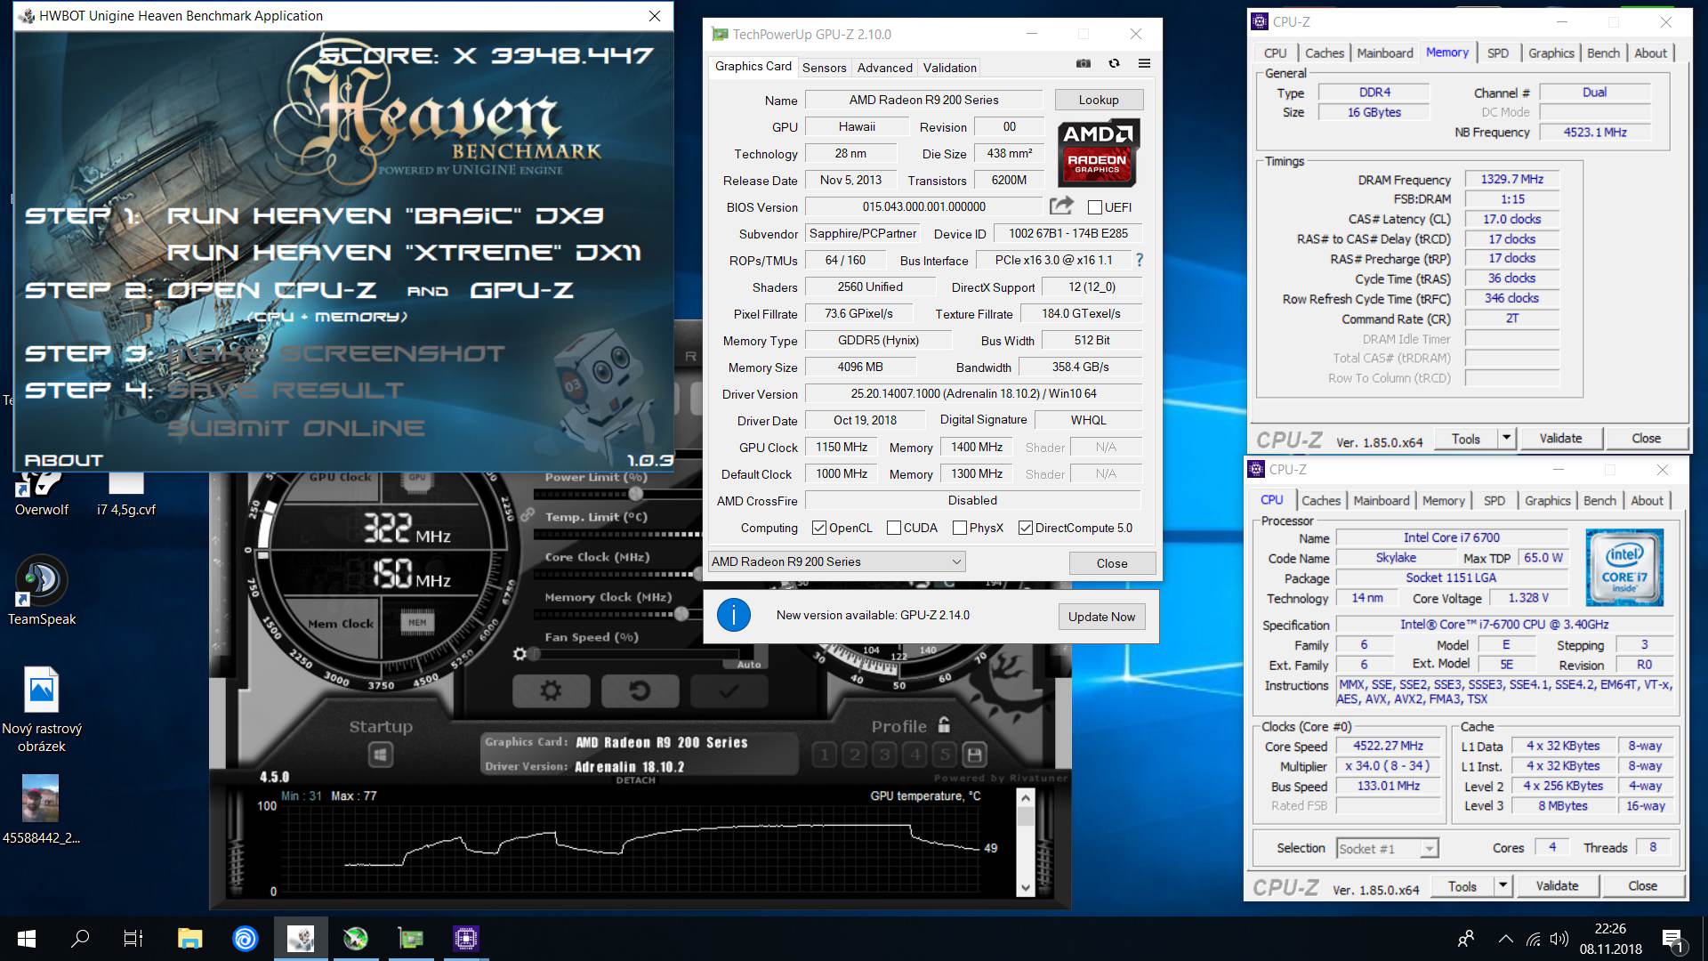Click the save profile floppy icon
1708x961 pixels.
(975, 755)
